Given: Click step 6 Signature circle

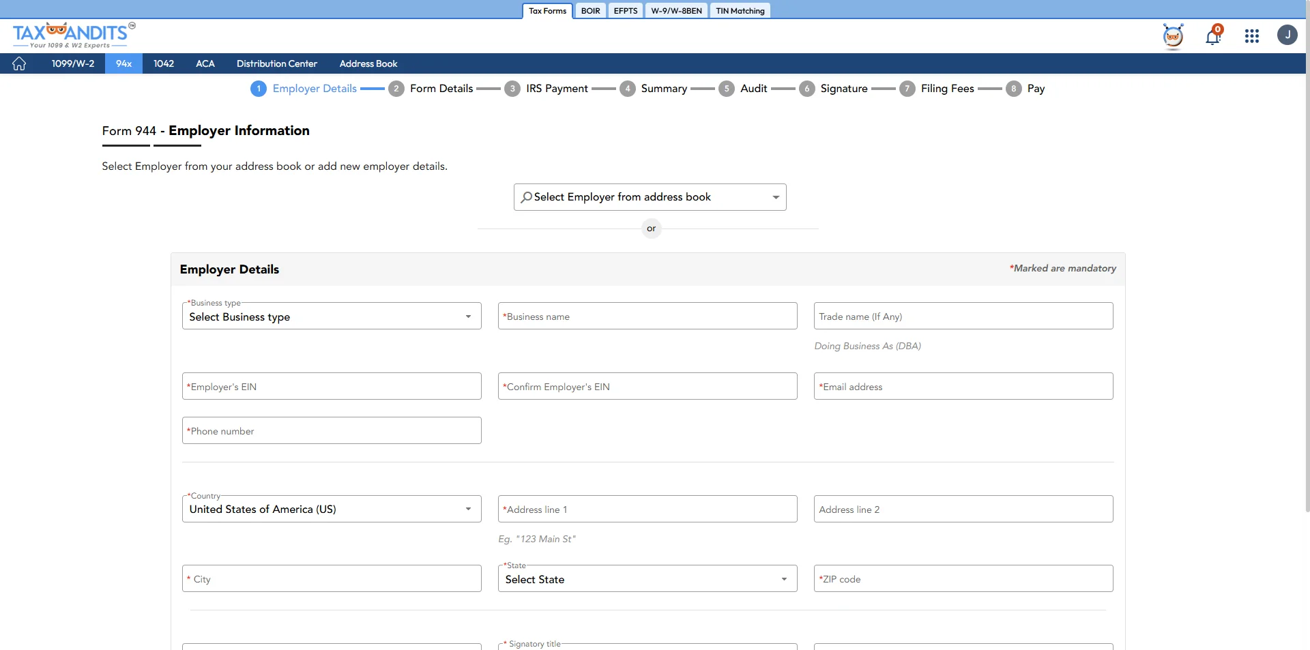Looking at the screenshot, I should point(807,89).
